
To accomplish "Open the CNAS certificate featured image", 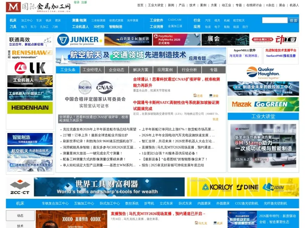I will [94, 99].
